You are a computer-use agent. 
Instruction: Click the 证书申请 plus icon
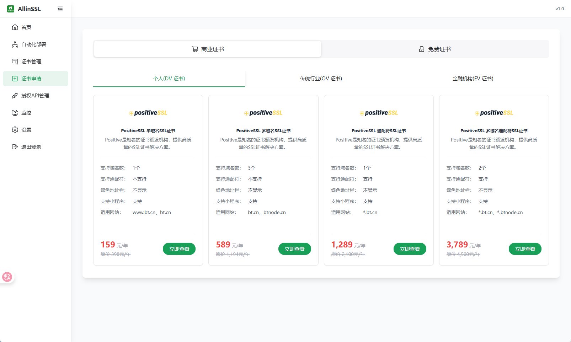coord(15,79)
